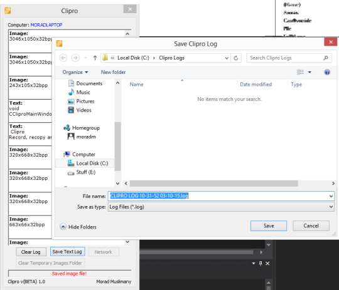Expand address bar previous locations dropdown
This screenshot has height=290, width=339.
click(227, 58)
